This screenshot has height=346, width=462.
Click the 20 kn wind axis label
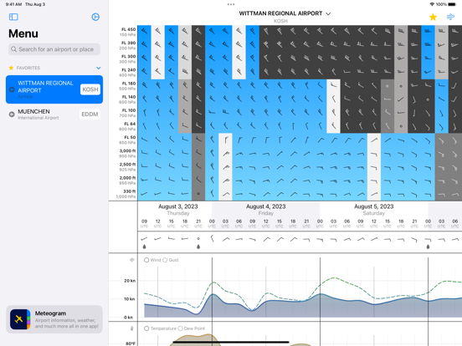click(x=130, y=281)
